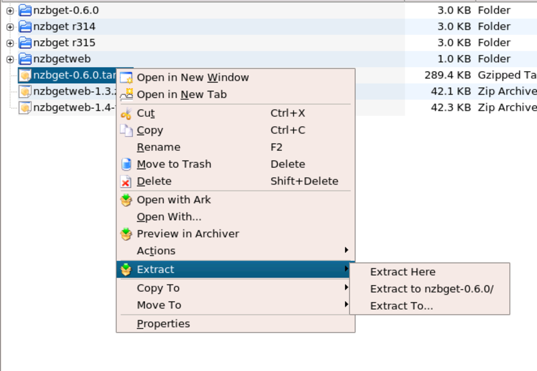Screen dimensions: 537x371
Task: Click the folder icon for nzbget r315
Action: coord(25,43)
